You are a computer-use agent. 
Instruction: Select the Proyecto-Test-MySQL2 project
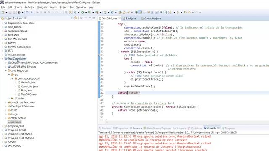tap(21, 138)
